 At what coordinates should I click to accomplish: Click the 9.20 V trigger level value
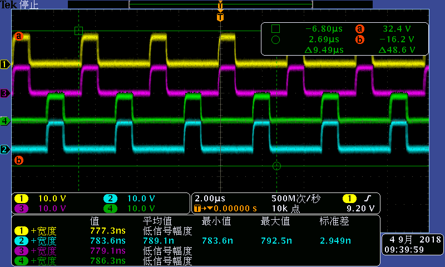coord(360,209)
